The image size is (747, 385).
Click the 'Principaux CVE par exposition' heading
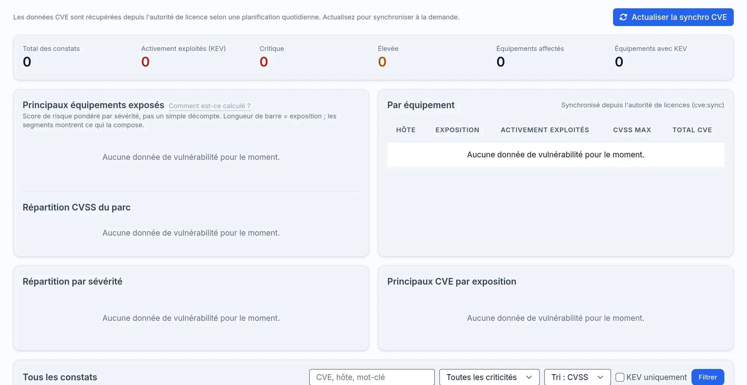[x=452, y=281]
